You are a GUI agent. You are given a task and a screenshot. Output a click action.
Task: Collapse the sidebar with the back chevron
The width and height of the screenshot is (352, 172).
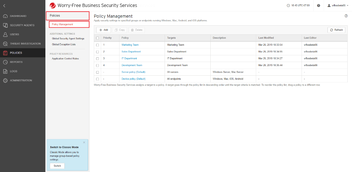coord(4,6)
